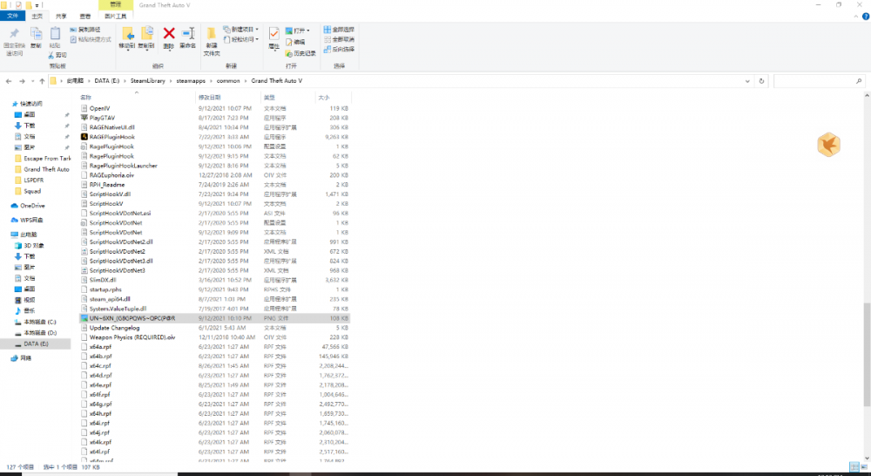The height and width of the screenshot is (476, 871).
Task: Select WPS网盘 in the navigation pane
Action: coord(31,221)
